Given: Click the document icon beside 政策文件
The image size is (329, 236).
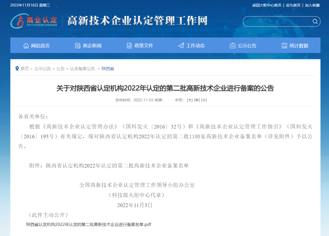Looking at the screenshot, I should 129,46.
